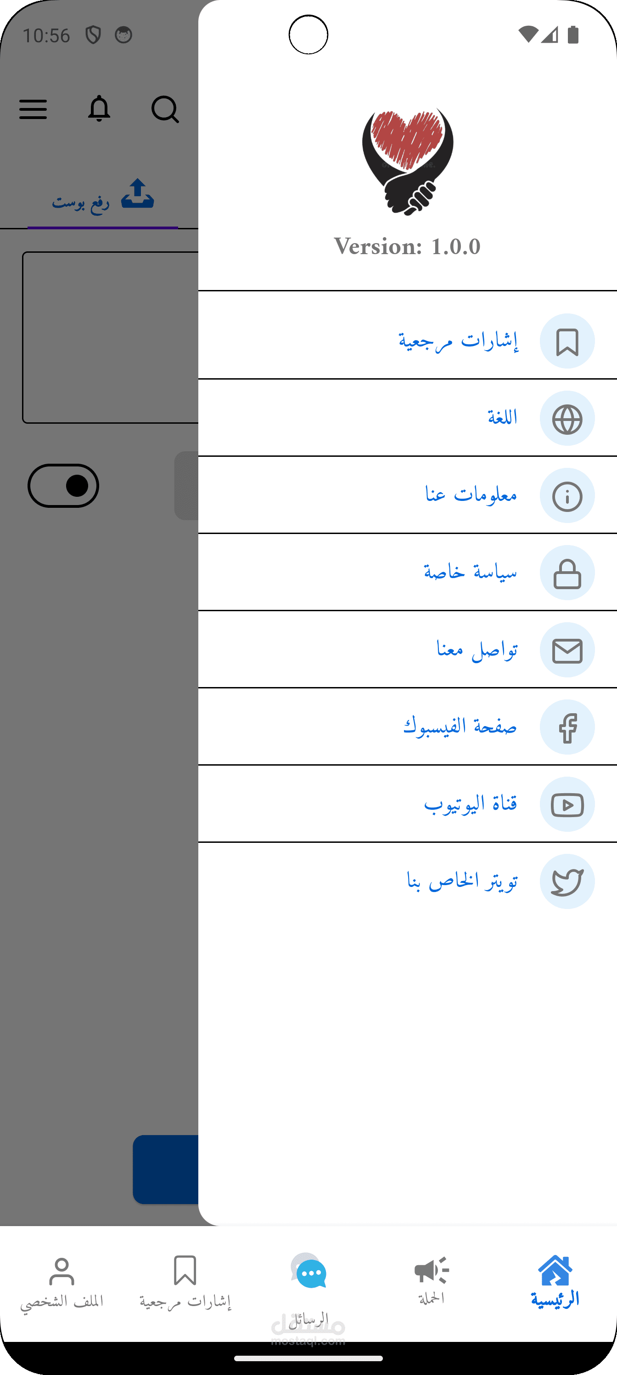This screenshot has width=617, height=1375.
Task: Tap the YouTube play icon
Action: point(567,804)
